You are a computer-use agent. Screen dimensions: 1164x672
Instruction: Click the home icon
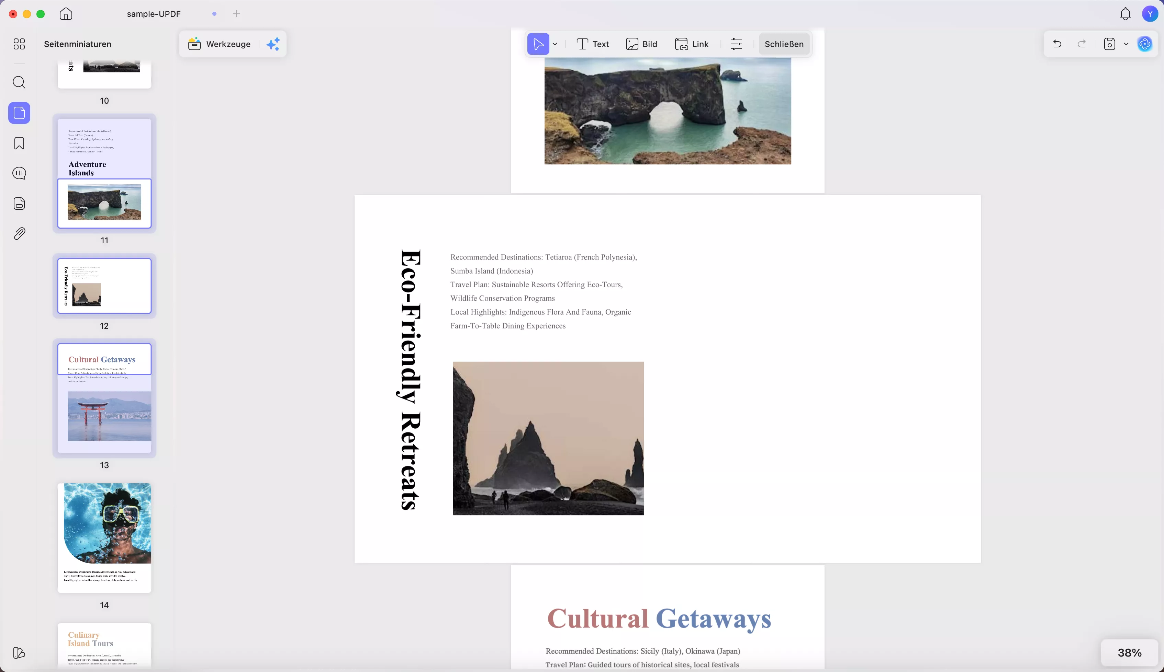[66, 14]
